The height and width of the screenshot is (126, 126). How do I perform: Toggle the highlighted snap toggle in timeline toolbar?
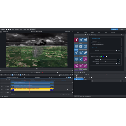click(12, 75)
